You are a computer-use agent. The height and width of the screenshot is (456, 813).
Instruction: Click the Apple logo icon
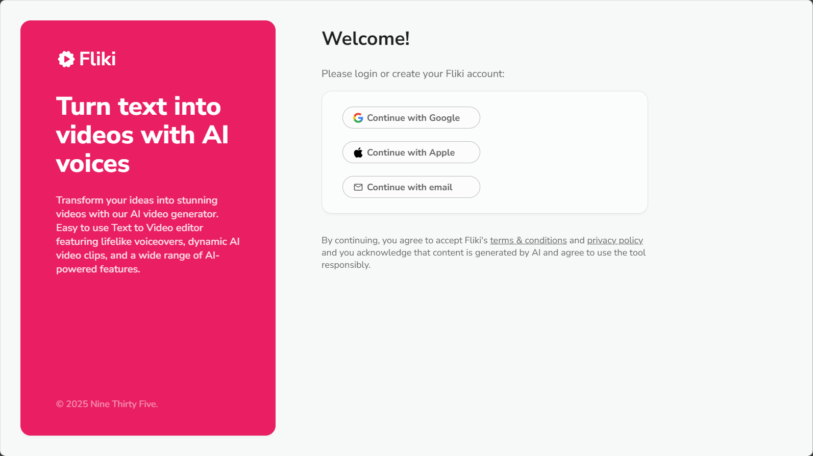[358, 153]
